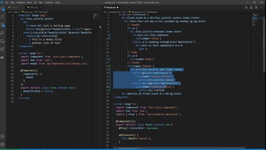Open the Selection menu
The height and width of the screenshot is (150, 266).
coord(21,2)
